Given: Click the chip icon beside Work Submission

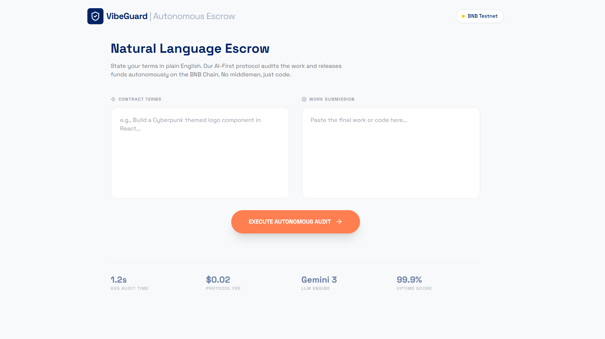Looking at the screenshot, I should [x=304, y=99].
